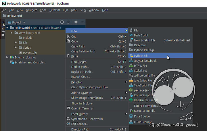Expand the Lib folder arrow
207x131 pixels.
point(16,42)
